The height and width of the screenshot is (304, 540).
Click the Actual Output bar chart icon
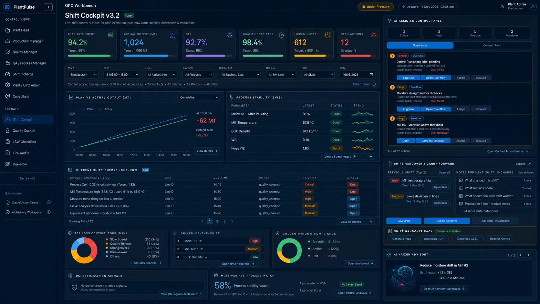coord(172,35)
